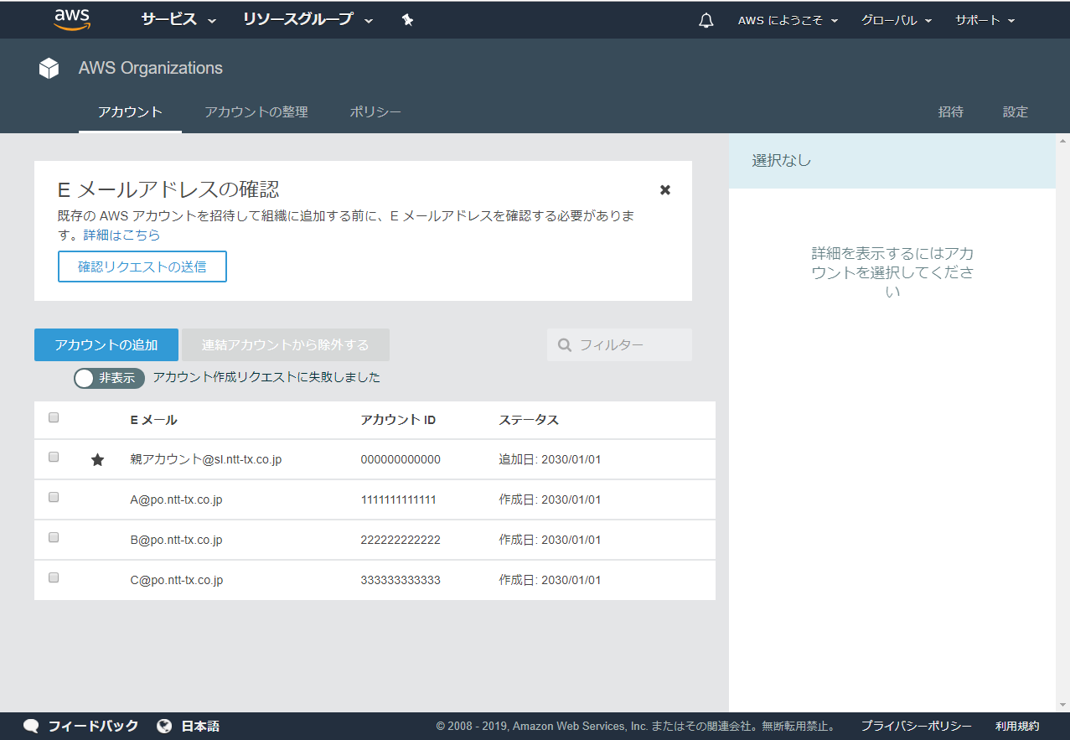Dismiss the email verification notice

(665, 189)
